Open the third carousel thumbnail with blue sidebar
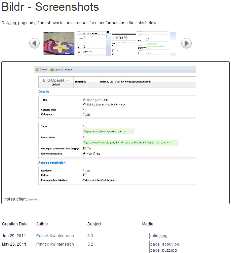The height and width of the screenshot is (253, 231). [x=121, y=43]
